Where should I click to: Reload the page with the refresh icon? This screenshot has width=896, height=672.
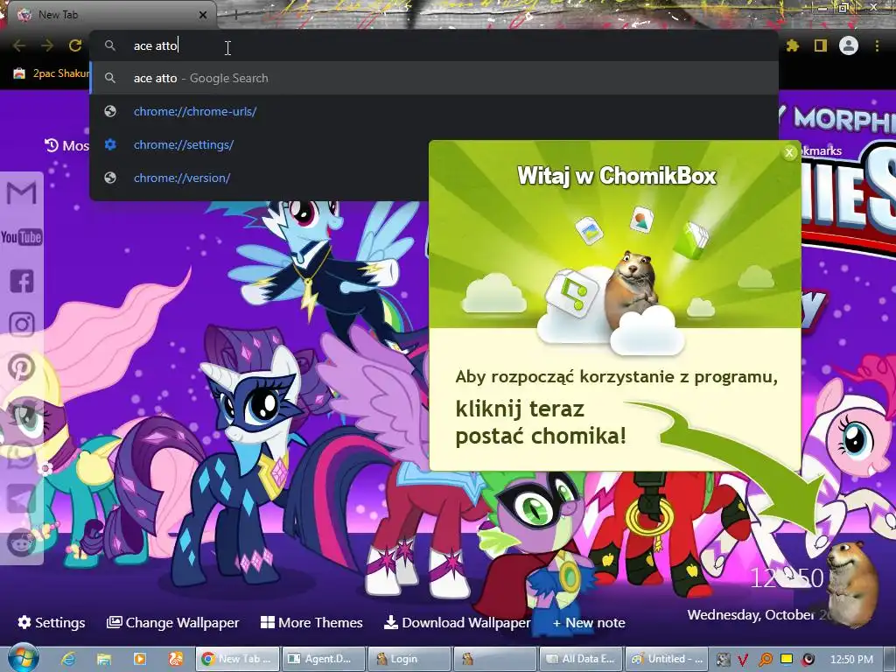(x=75, y=45)
